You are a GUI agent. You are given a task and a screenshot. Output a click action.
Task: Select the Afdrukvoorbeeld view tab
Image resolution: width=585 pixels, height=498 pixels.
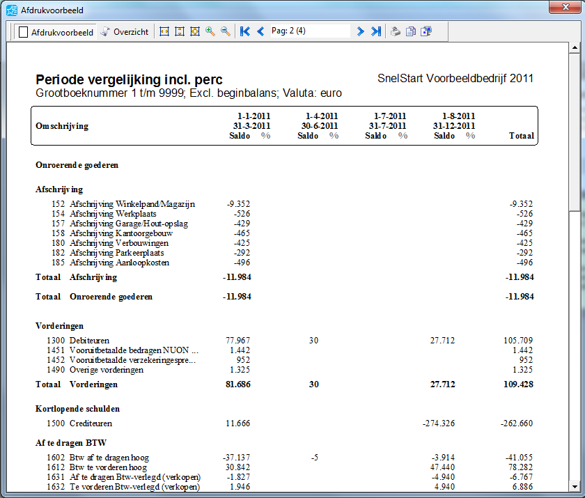pos(56,31)
